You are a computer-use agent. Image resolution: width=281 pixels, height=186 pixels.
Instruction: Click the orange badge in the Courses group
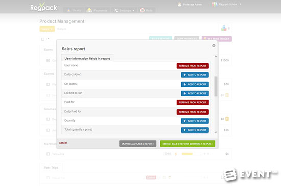[227, 119]
